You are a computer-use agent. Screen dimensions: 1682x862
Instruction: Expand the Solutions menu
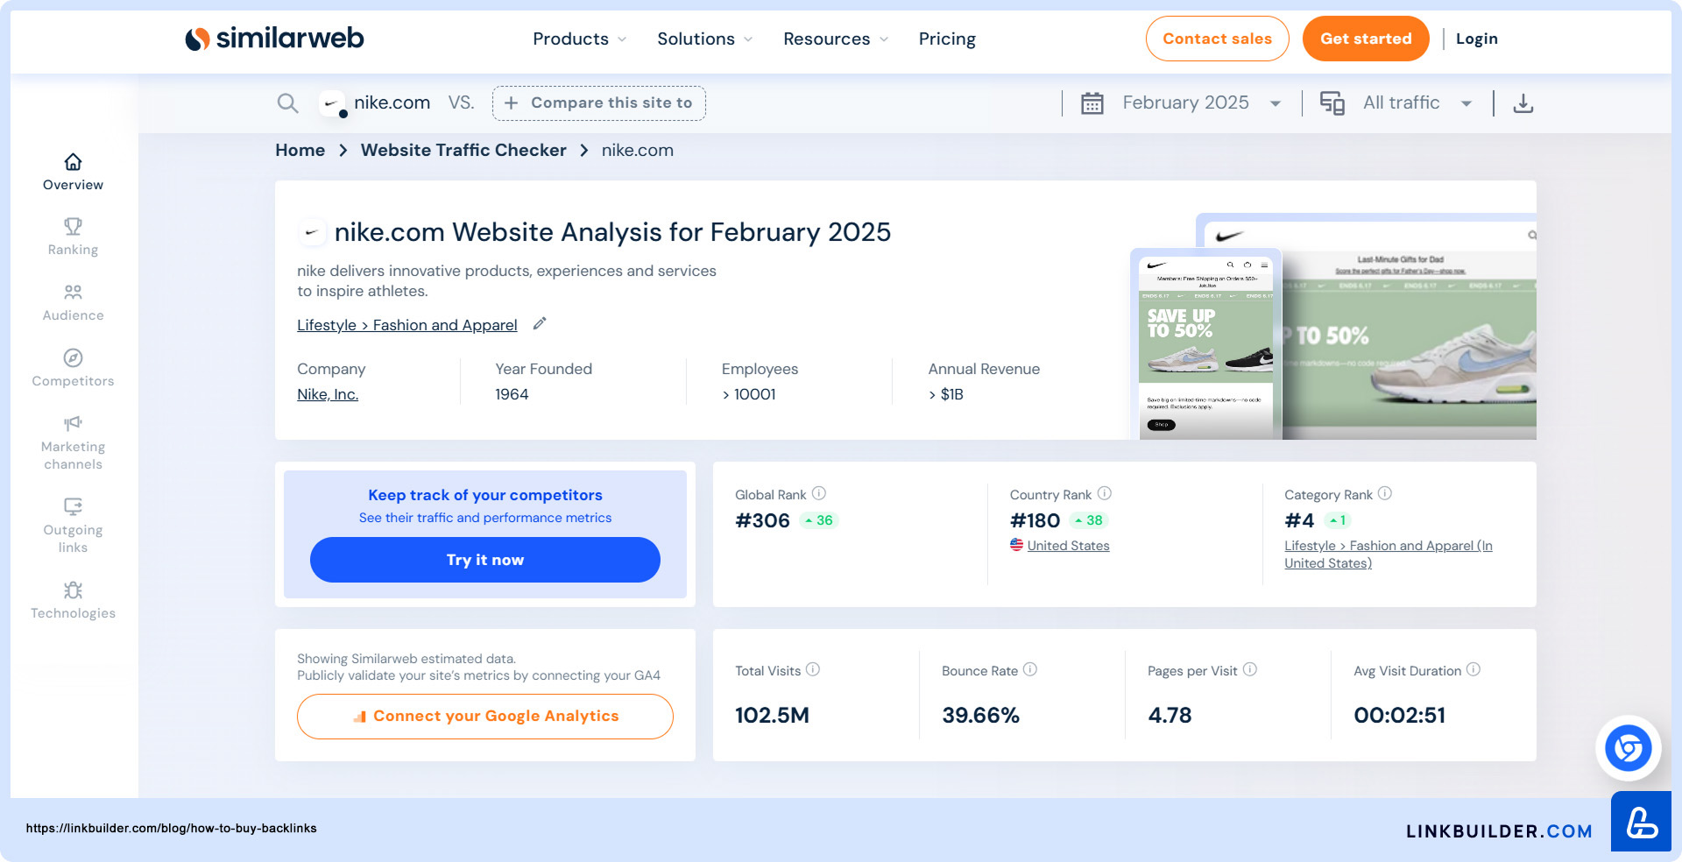(x=704, y=39)
